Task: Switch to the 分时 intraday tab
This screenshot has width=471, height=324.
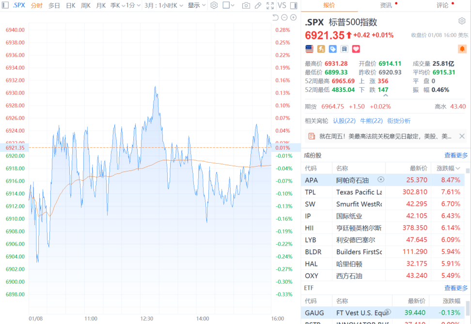Action: coord(36,5)
